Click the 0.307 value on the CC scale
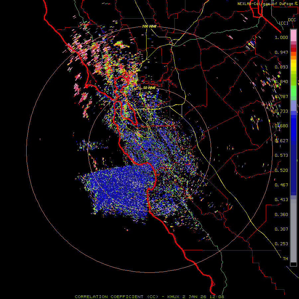The height and width of the screenshot is (299, 299). 281,229
